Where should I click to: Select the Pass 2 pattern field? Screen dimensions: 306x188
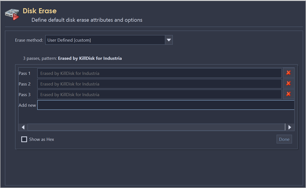click(159, 84)
